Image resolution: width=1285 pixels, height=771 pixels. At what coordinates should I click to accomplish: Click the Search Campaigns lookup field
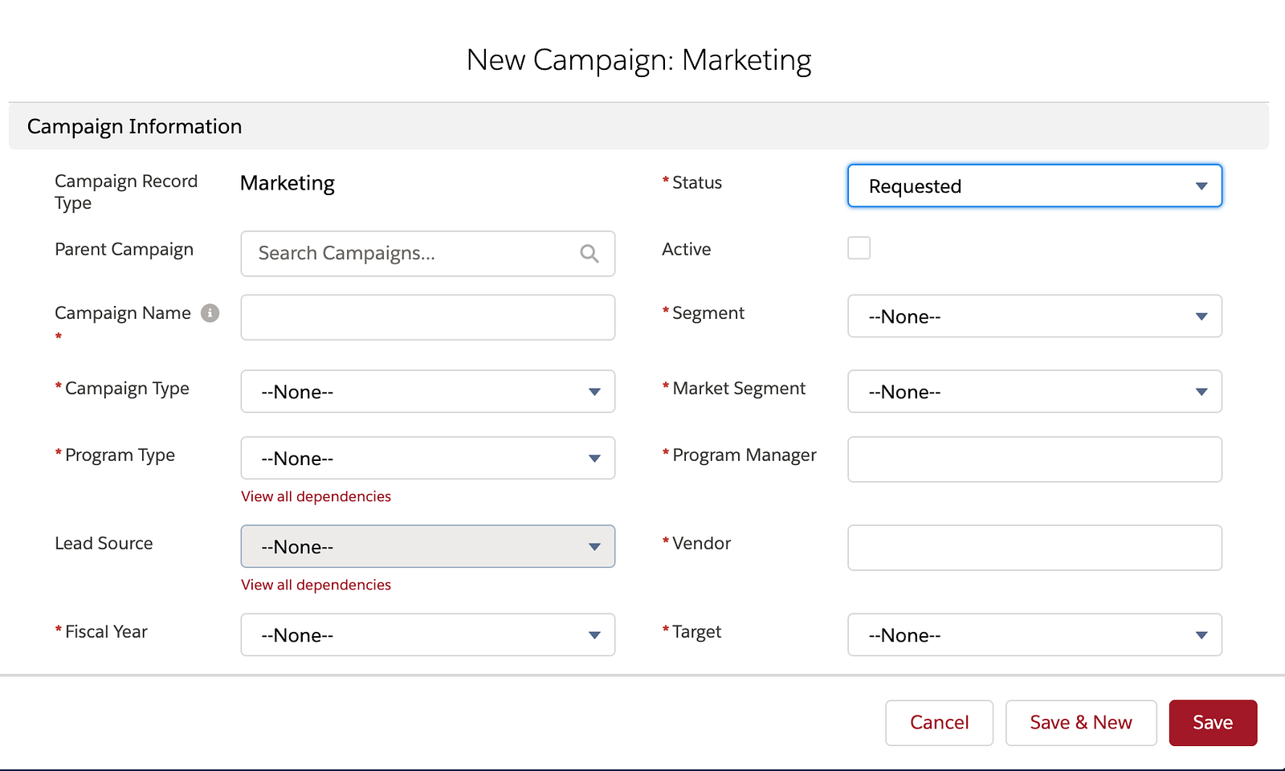pos(410,254)
